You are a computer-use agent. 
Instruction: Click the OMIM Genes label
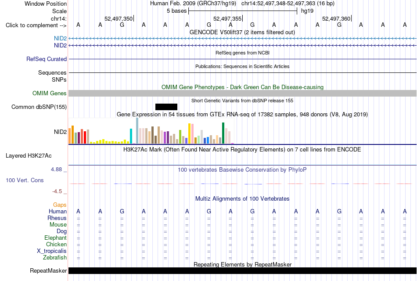[50, 93]
